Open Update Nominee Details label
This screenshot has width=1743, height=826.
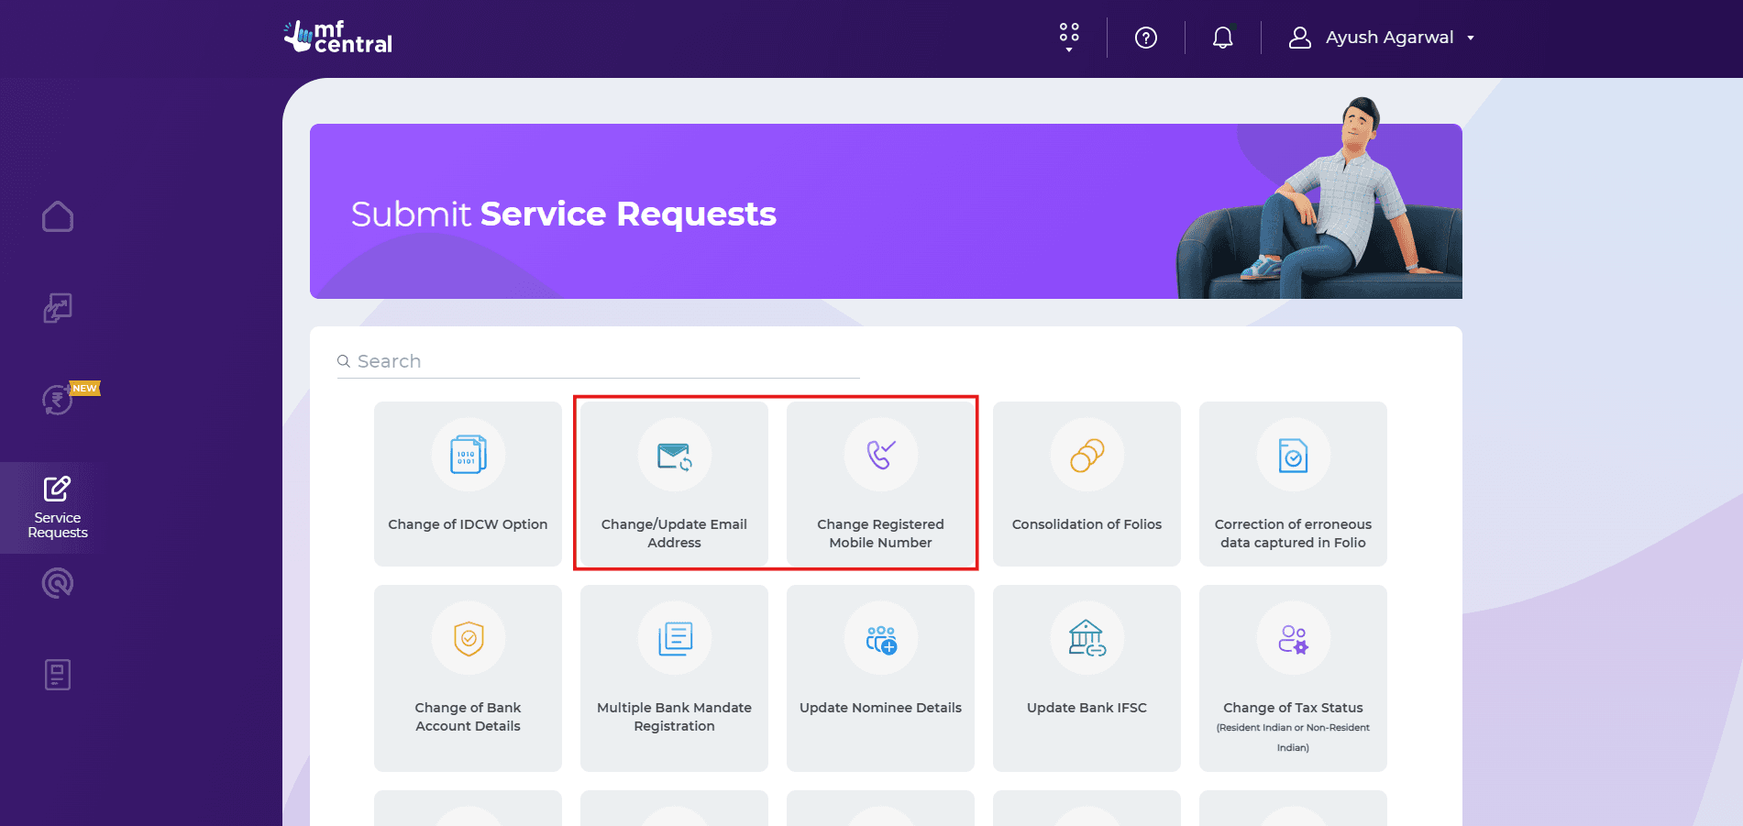pos(880,708)
